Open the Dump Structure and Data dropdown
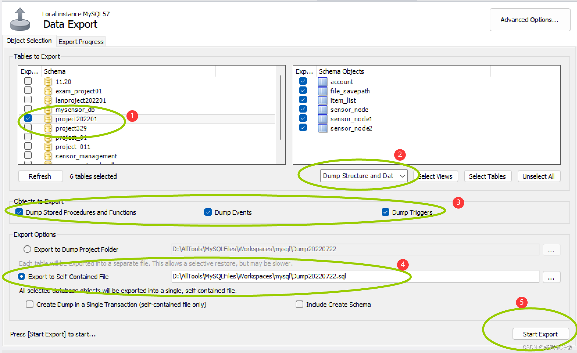Viewport: 577px width, 353px height. pyautogui.click(x=363, y=176)
